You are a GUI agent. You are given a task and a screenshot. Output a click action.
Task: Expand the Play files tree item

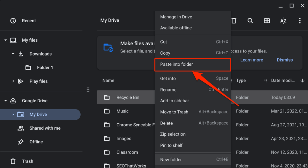[13, 81]
